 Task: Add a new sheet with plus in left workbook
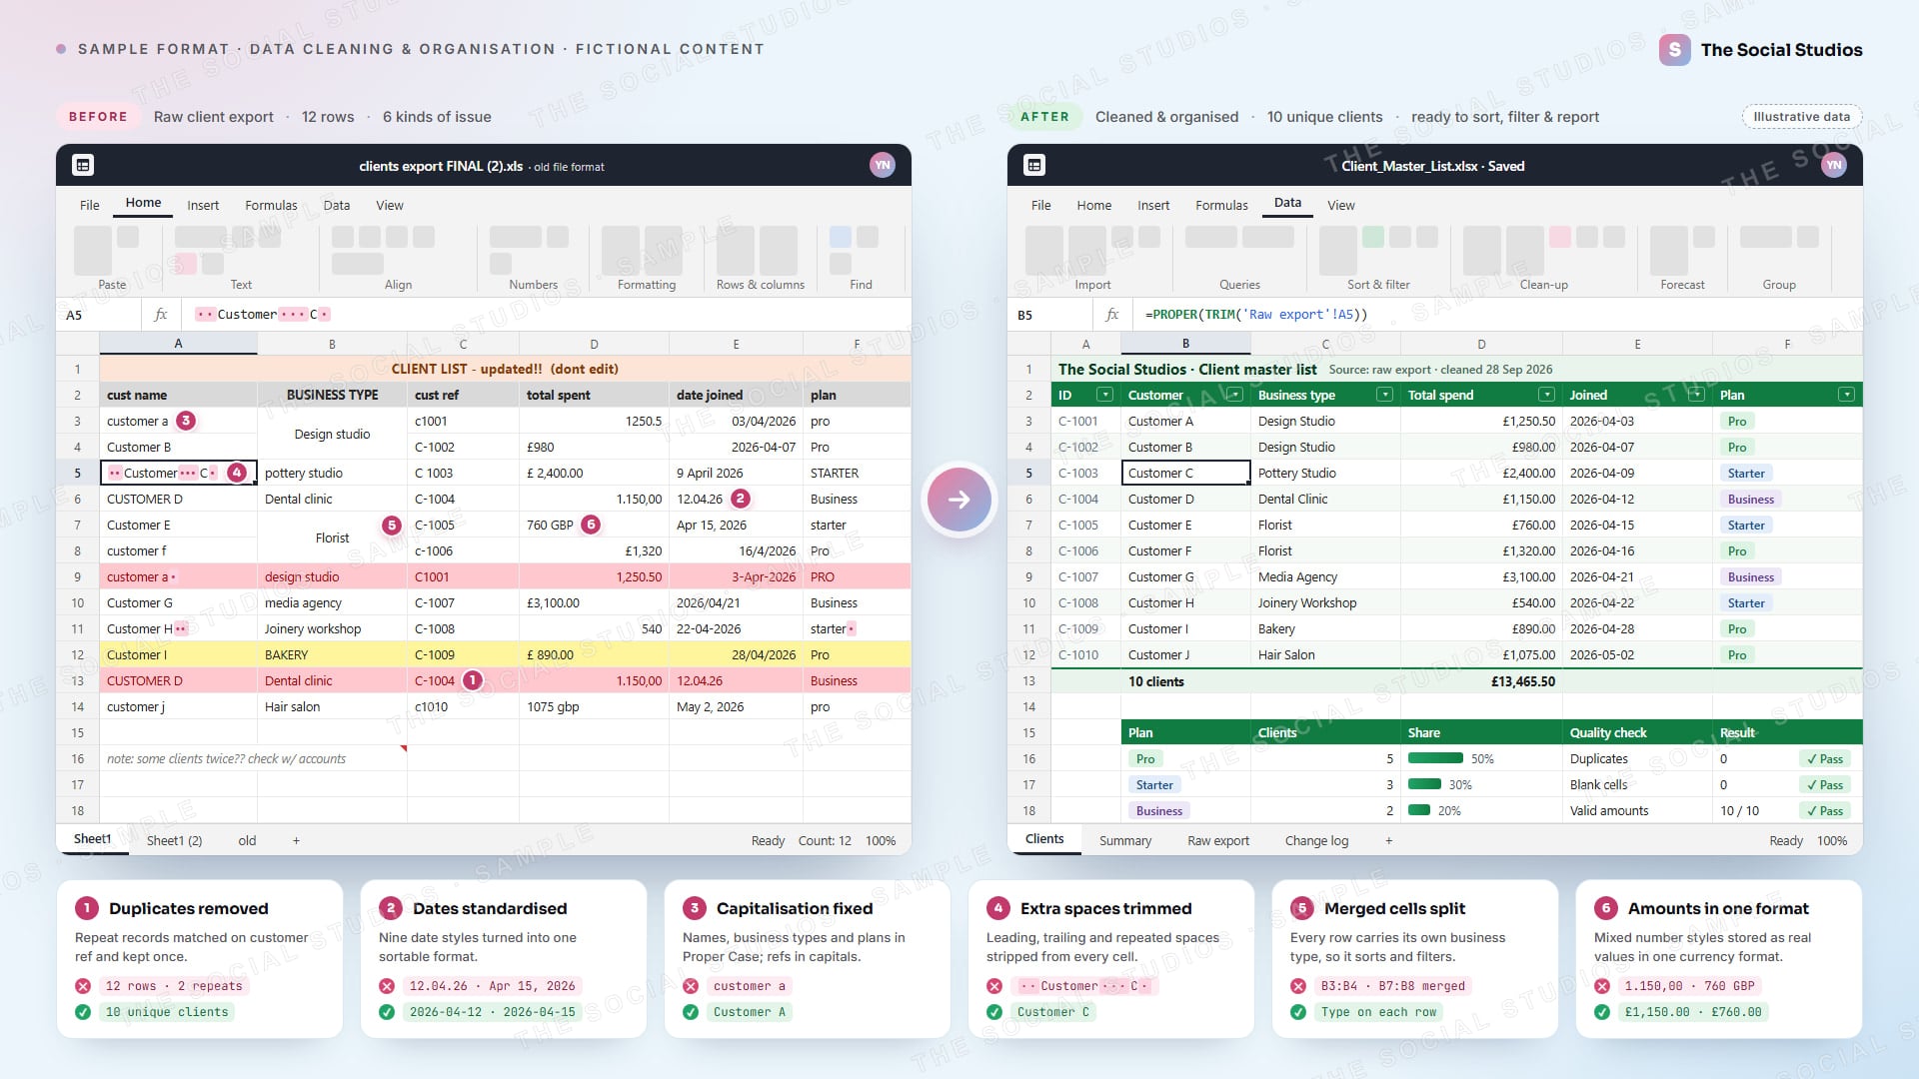click(296, 841)
